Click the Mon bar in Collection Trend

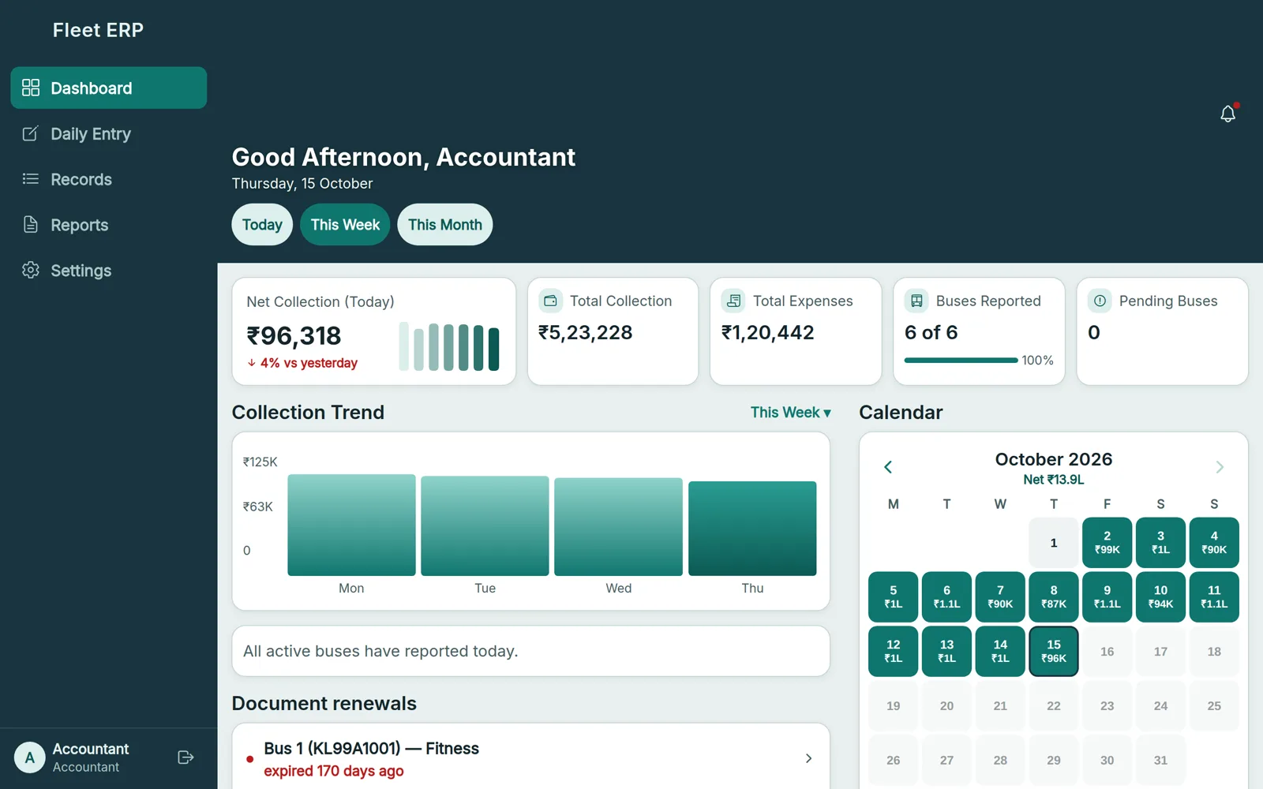(x=351, y=525)
